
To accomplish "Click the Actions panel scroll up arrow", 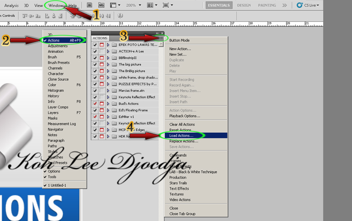I will pos(161,44).
